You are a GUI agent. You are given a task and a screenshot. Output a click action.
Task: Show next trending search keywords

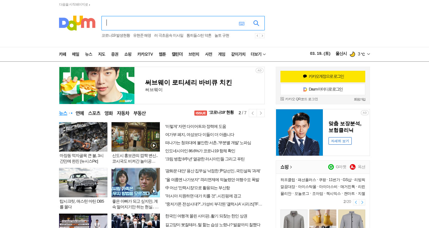[262, 36]
